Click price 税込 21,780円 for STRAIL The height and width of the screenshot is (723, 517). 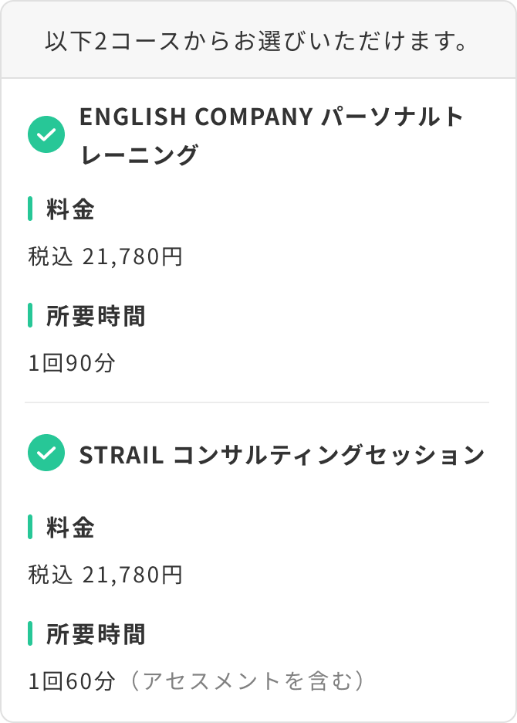pyautogui.click(x=106, y=575)
